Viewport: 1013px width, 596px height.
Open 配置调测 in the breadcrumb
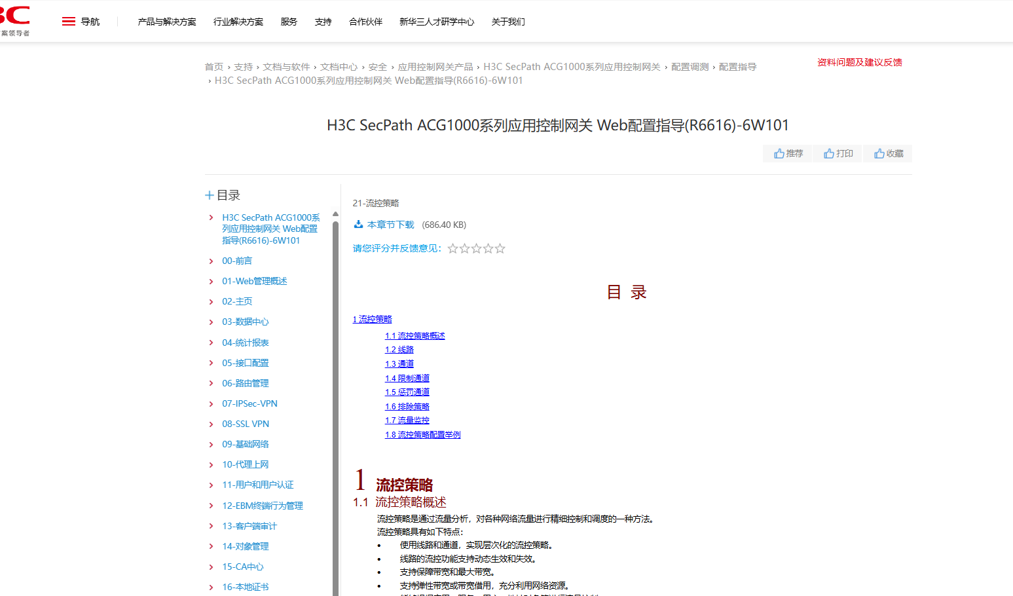(690, 67)
